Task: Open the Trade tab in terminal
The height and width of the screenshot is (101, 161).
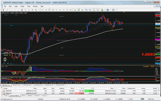Action: (6, 96)
